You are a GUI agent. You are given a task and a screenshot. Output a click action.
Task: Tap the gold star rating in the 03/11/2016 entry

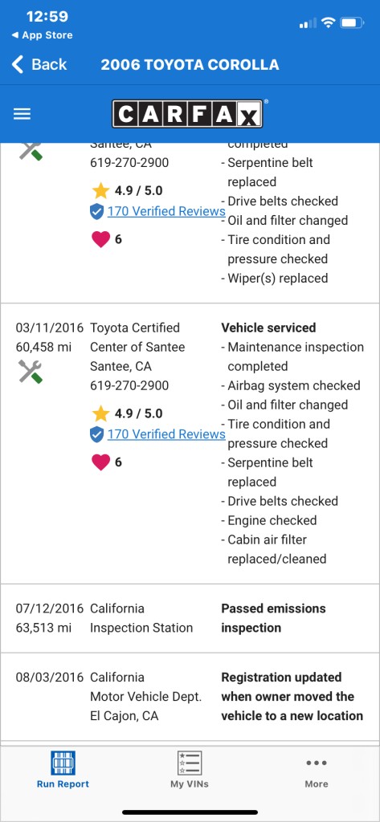100,413
